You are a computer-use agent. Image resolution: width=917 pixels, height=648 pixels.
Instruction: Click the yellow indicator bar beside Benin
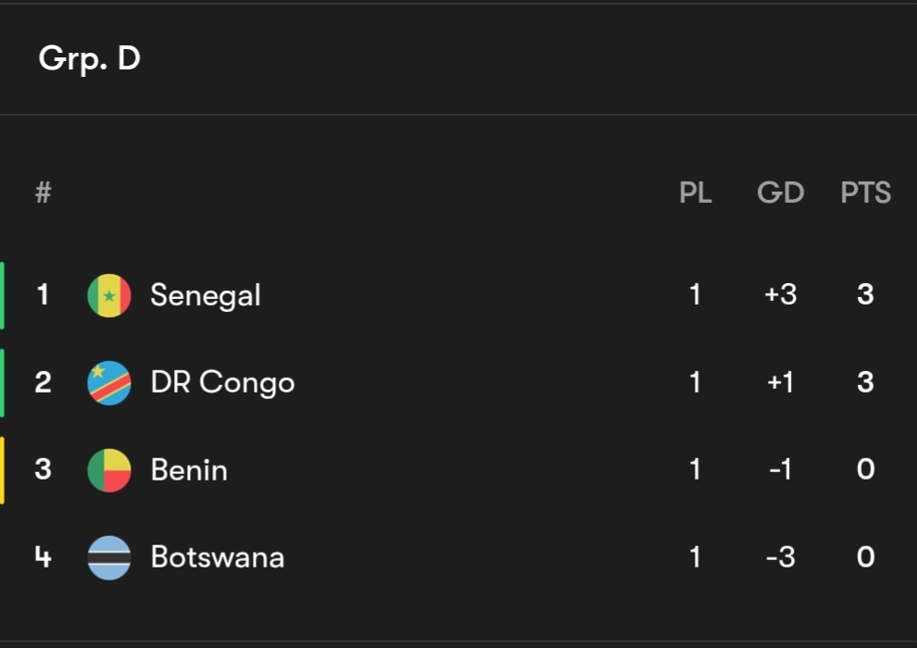(2, 470)
